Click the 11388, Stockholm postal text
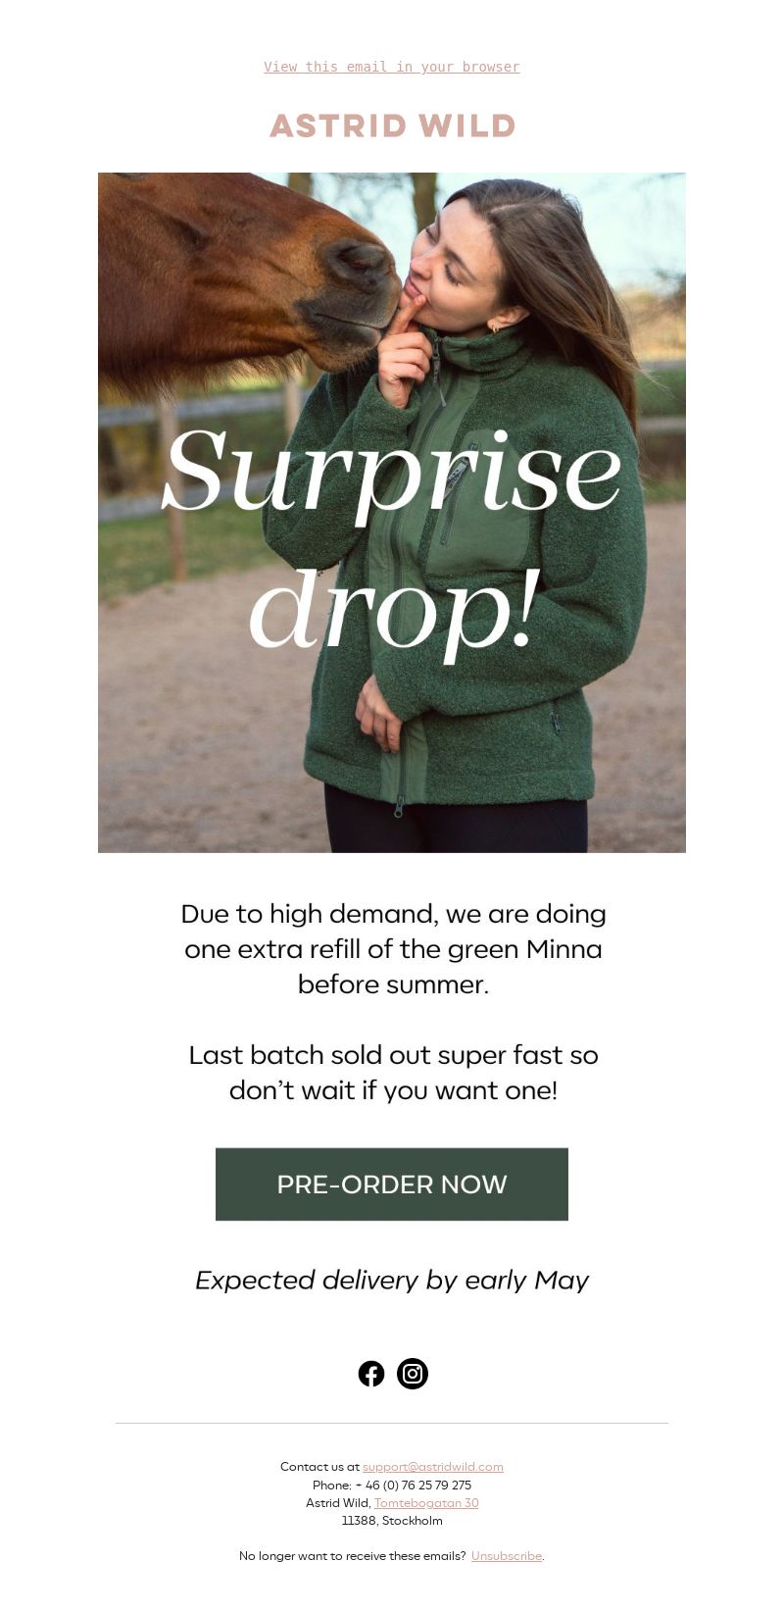The image size is (784, 1612). click(x=392, y=1521)
